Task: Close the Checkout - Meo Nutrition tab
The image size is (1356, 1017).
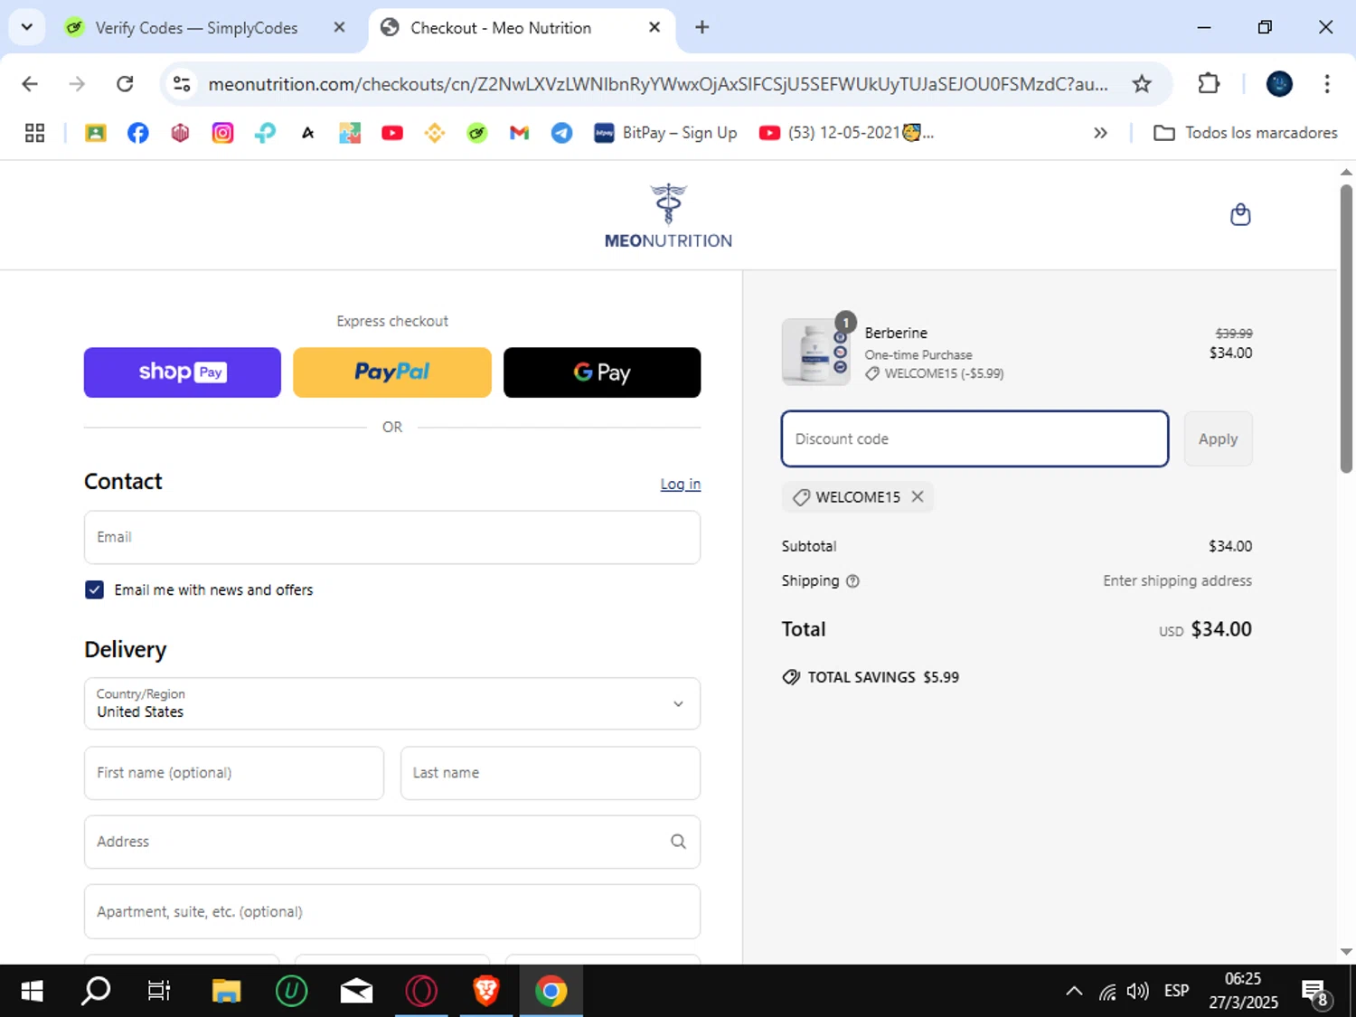Action: pyautogui.click(x=654, y=27)
